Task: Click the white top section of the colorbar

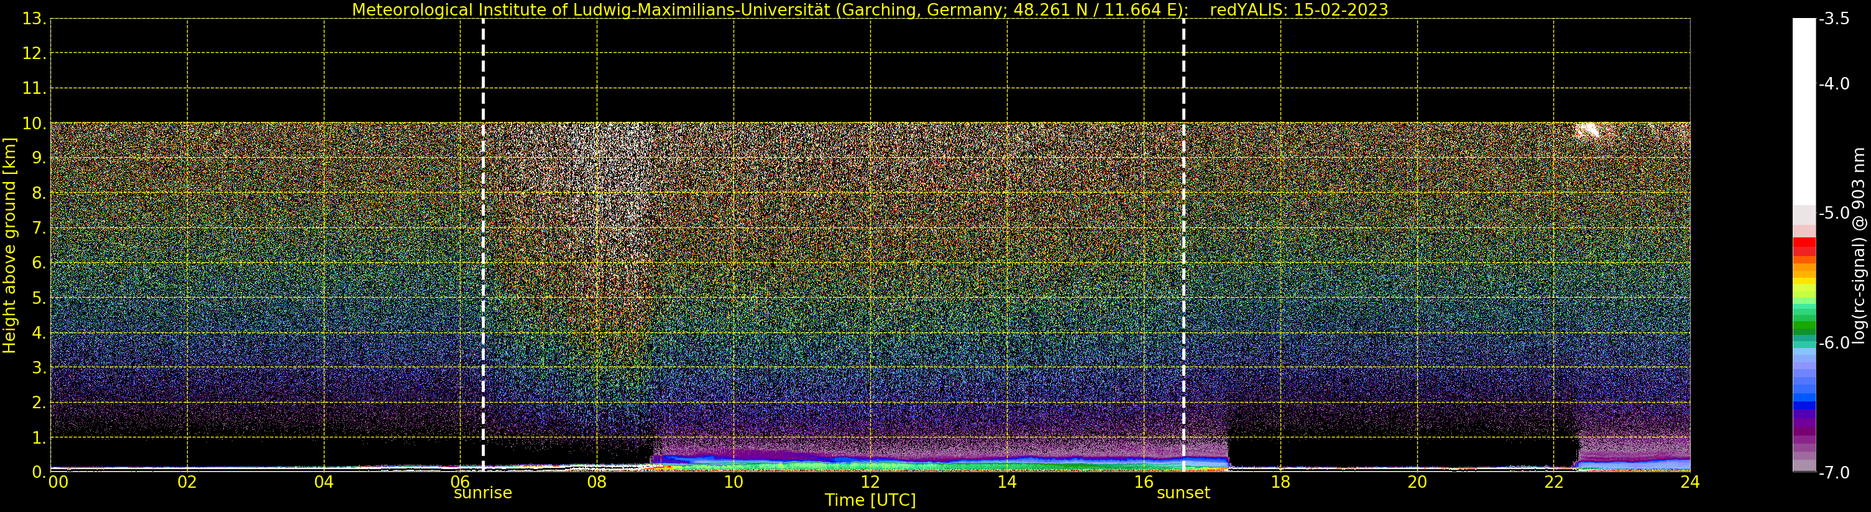Action: coord(1804,112)
